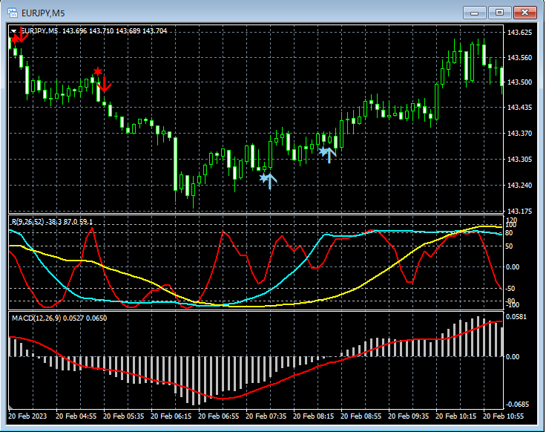Click the 143.240 price label on the axis
This screenshot has width=546, height=432.
(519, 186)
